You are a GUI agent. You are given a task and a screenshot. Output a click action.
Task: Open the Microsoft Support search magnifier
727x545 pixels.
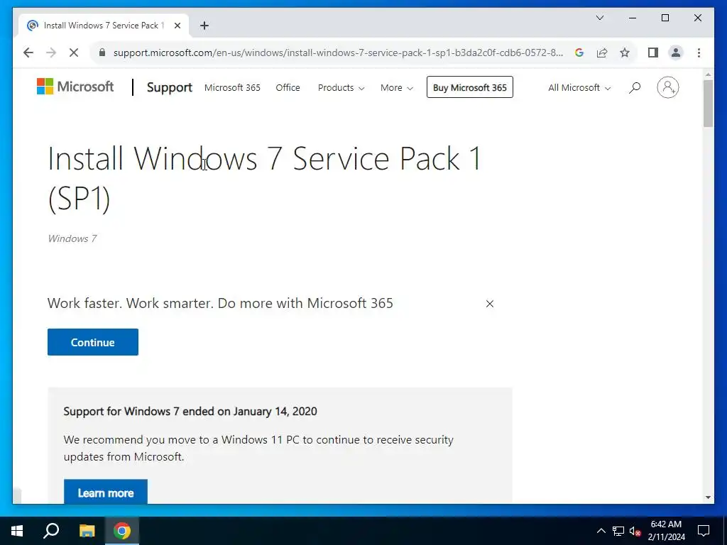tap(635, 87)
